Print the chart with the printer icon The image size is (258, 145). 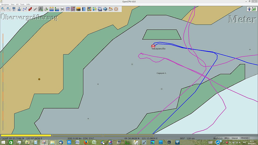click(x=62, y=9)
